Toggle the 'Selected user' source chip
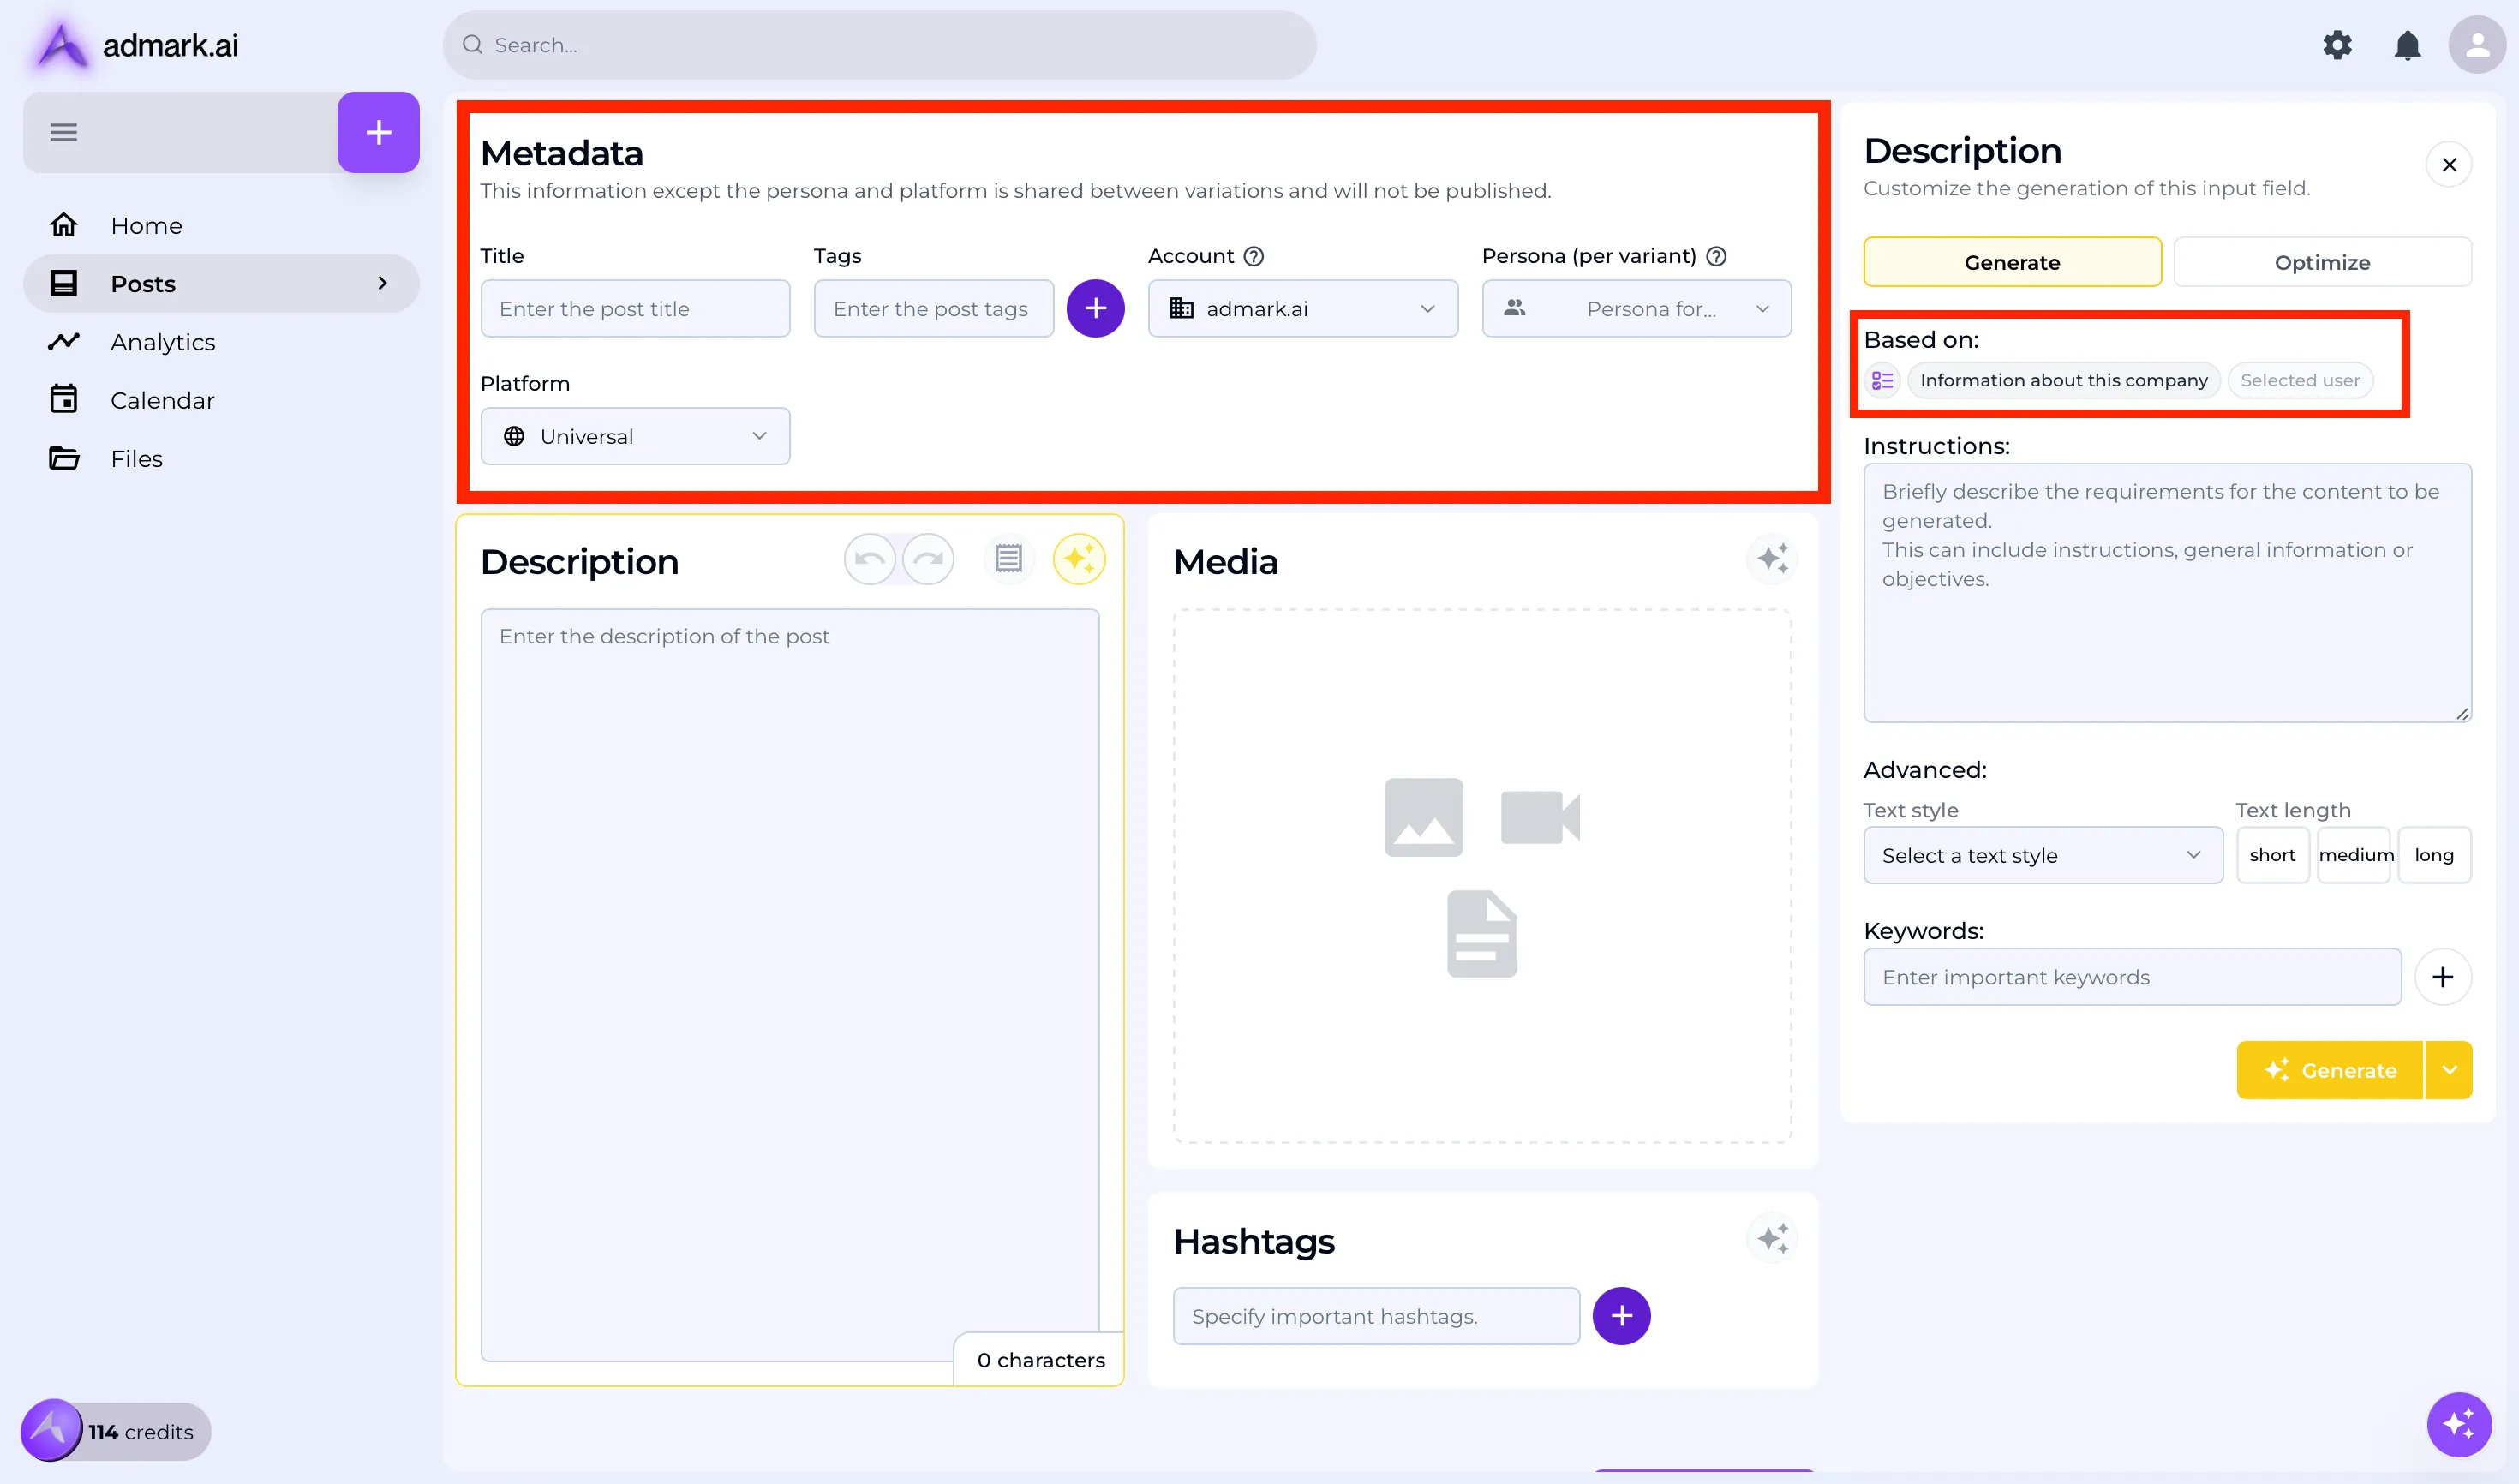The width and height of the screenshot is (2519, 1484). click(x=2299, y=380)
